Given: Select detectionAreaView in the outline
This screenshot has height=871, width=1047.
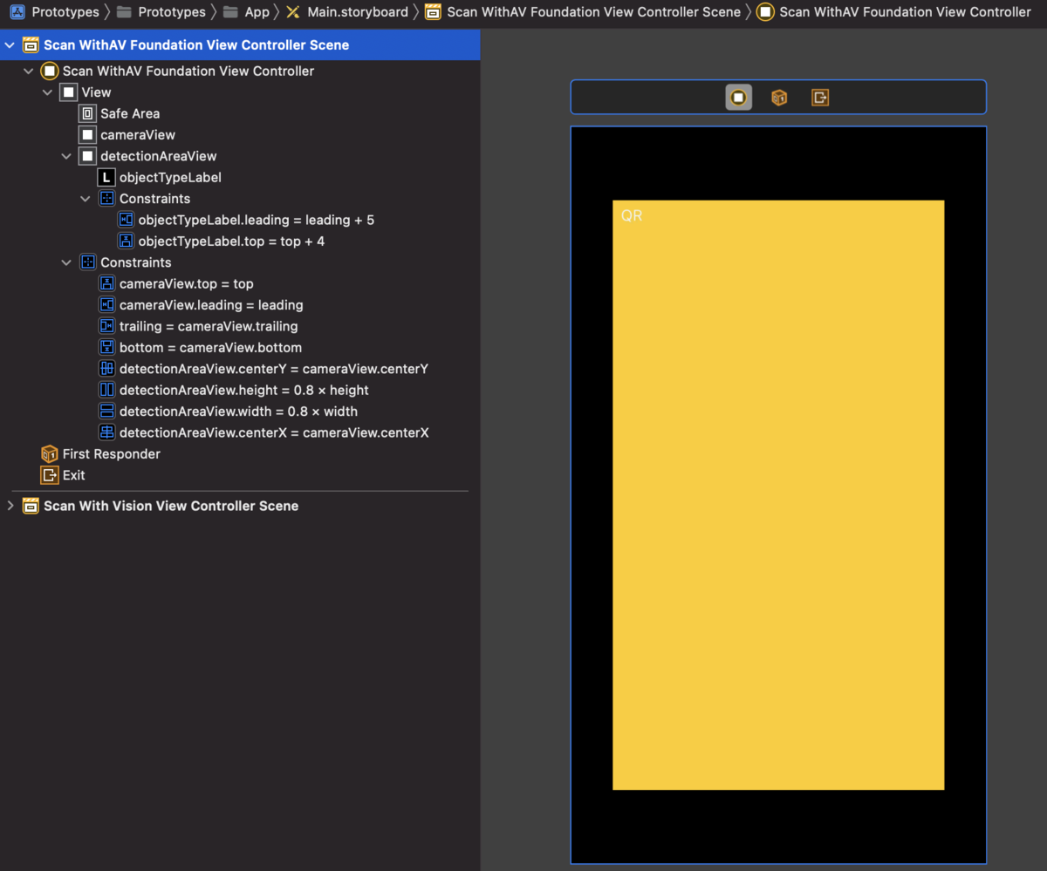Looking at the screenshot, I should 240,156.
